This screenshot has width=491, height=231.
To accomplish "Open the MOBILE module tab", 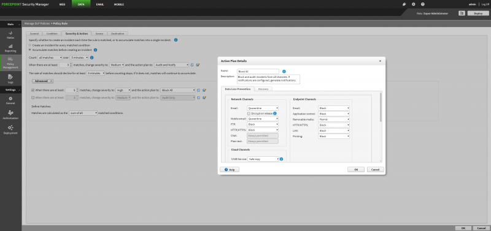I will click(118, 4).
